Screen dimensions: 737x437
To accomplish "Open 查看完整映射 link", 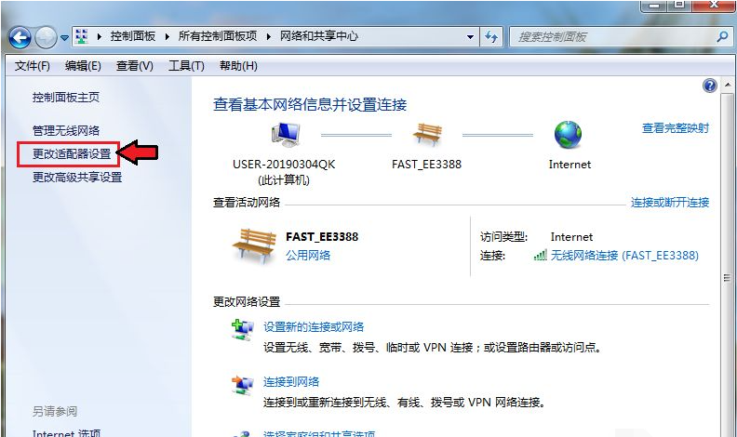I will tap(675, 128).
